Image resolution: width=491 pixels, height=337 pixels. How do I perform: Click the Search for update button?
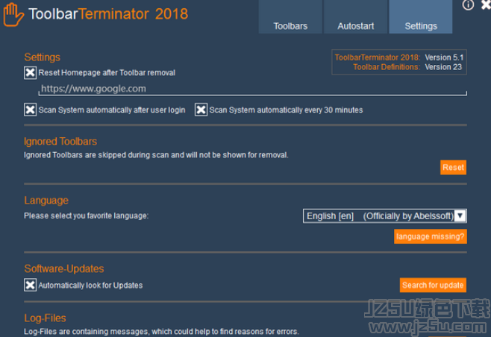point(433,285)
